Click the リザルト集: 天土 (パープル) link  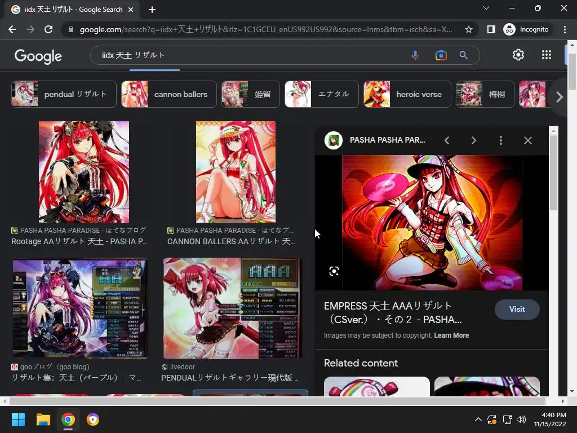tap(77, 378)
